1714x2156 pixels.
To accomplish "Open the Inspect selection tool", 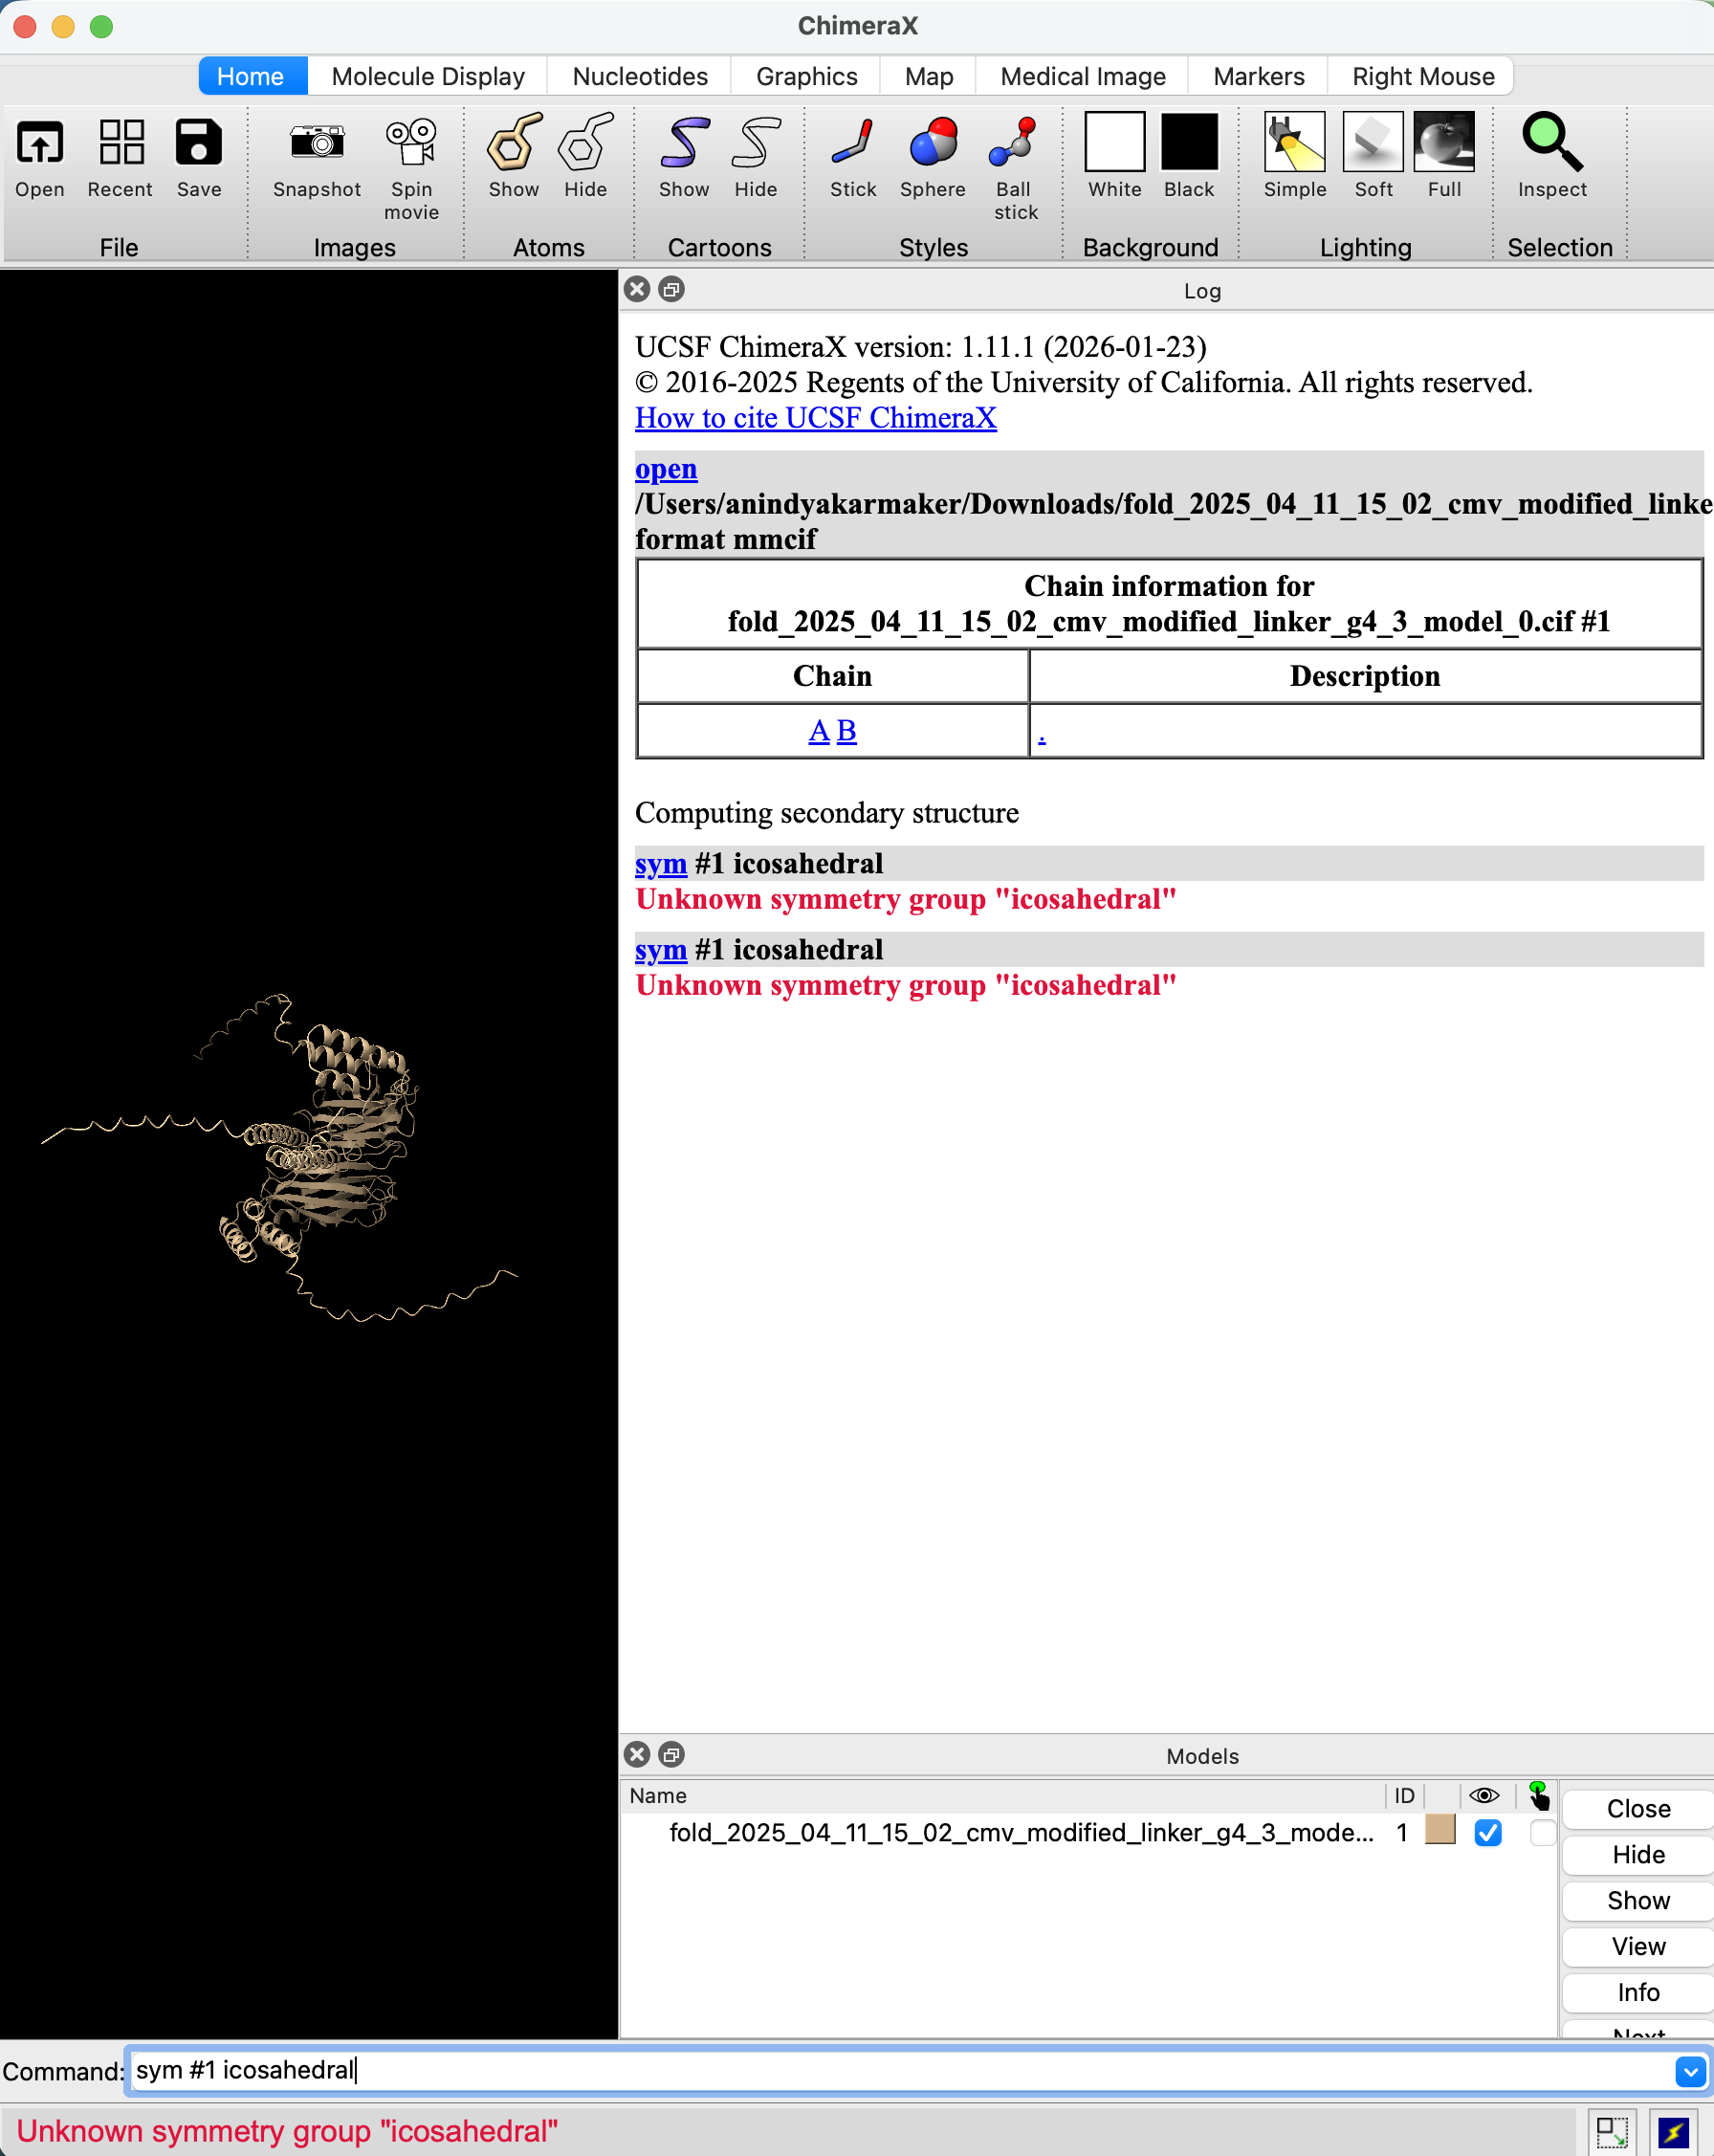I will tap(1551, 143).
